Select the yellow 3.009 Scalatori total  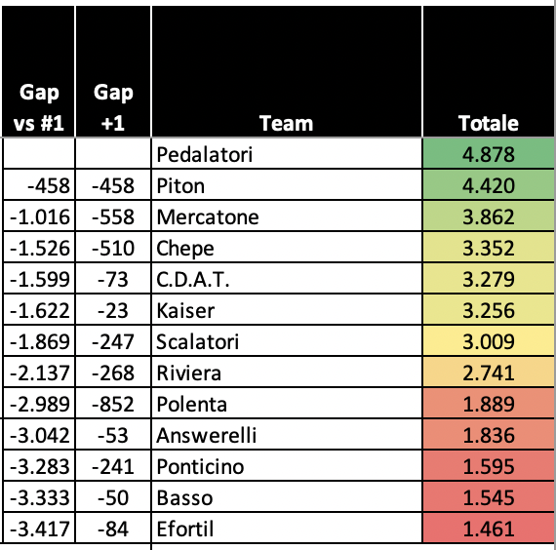489,341
